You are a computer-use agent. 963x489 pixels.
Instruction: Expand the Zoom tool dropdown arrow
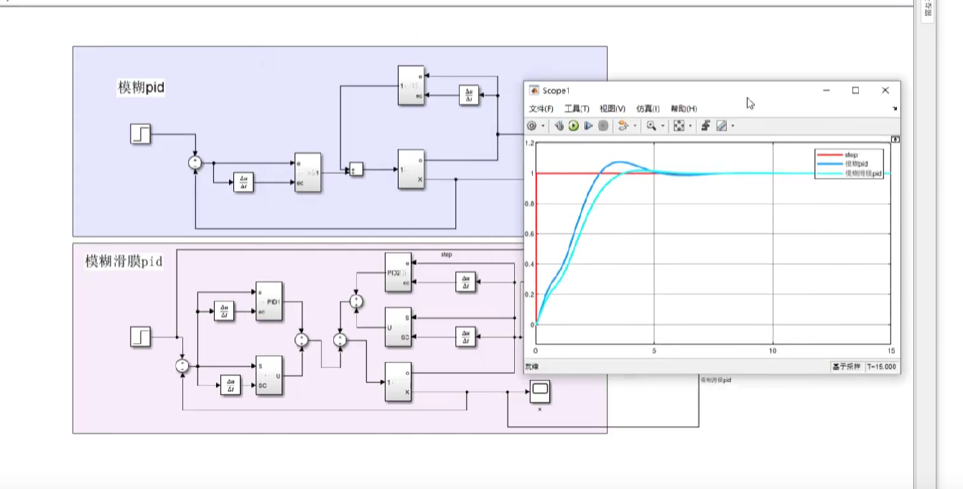click(x=662, y=126)
